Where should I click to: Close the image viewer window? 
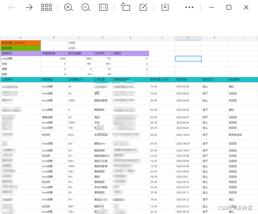246,7
